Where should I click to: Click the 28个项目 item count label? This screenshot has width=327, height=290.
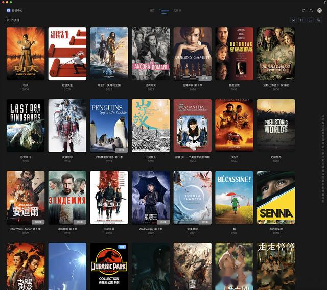[x=13, y=20]
